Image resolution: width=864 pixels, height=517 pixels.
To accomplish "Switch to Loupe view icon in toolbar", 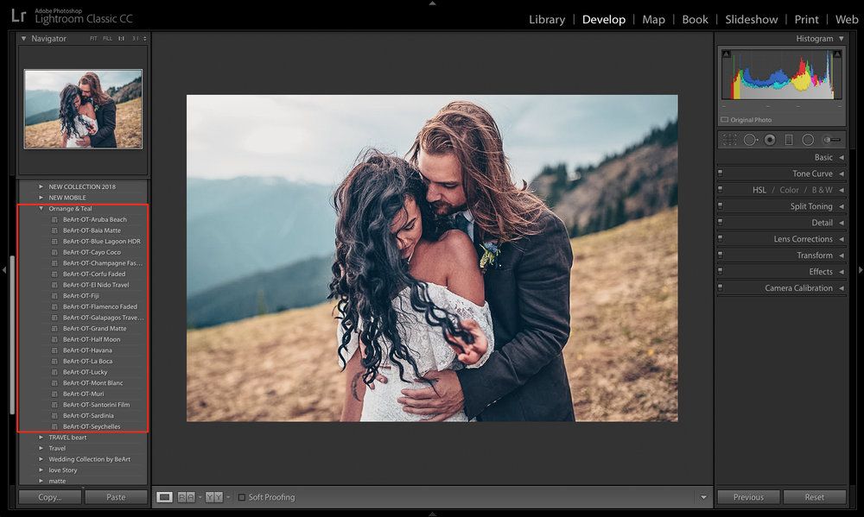I will (164, 497).
